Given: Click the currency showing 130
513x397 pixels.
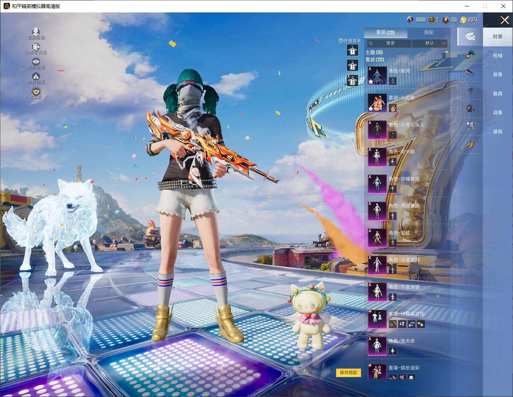Looking at the screenshot, I should pos(449,20).
